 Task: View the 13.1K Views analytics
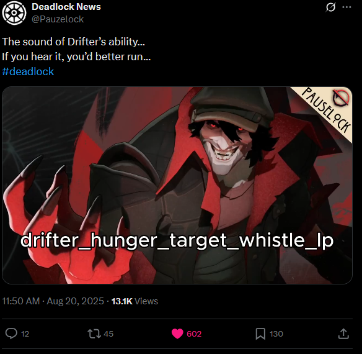coord(135,301)
